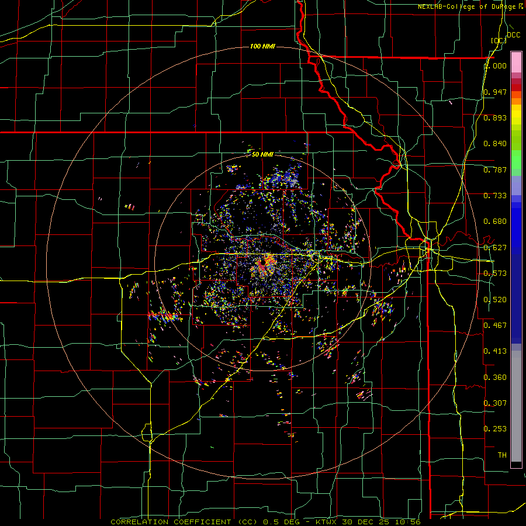Image resolution: width=526 pixels, height=526 pixels.
Task: Click the [CC] legend heading
Action: tap(499, 40)
